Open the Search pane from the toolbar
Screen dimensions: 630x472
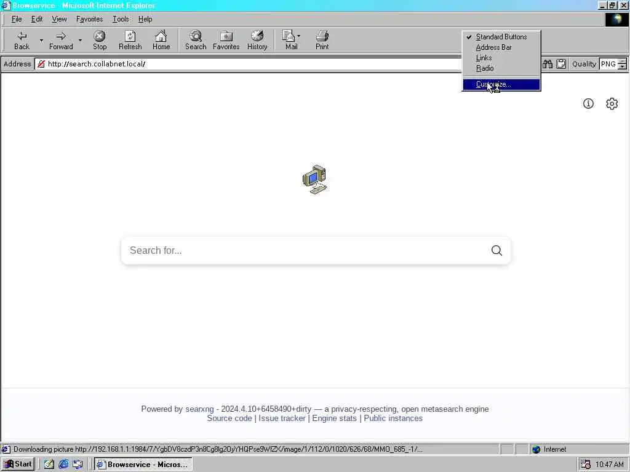[196, 41]
